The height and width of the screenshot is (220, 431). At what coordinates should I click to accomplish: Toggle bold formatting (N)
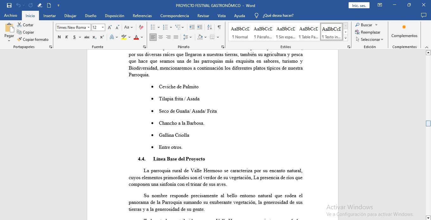[59, 37]
